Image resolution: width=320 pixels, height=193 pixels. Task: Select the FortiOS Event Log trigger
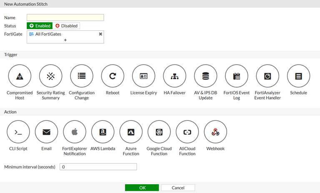pyautogui.click(x=236, y=76)
